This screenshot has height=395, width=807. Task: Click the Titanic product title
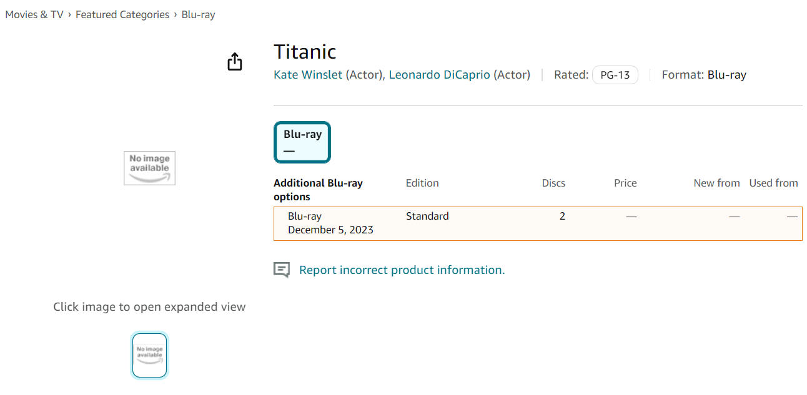point(305,52)
